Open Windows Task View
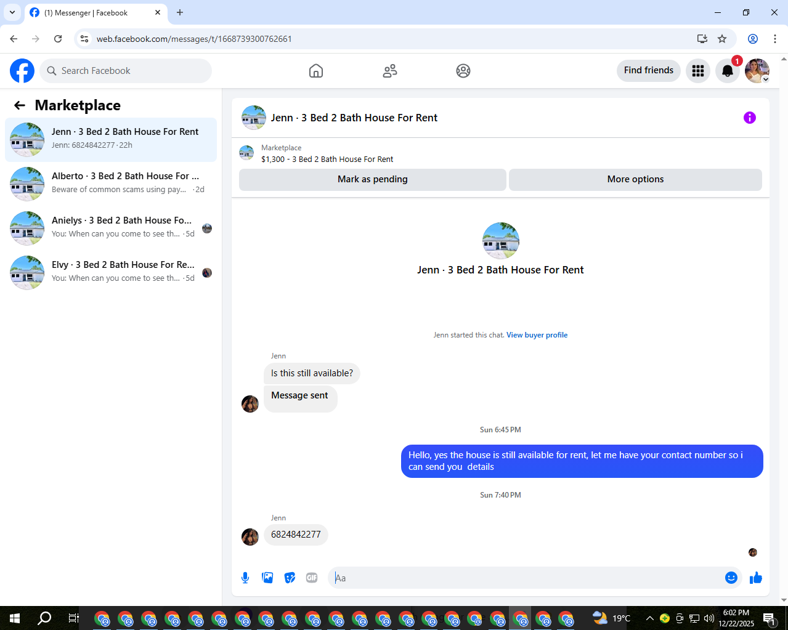 [x=73, y=618]
